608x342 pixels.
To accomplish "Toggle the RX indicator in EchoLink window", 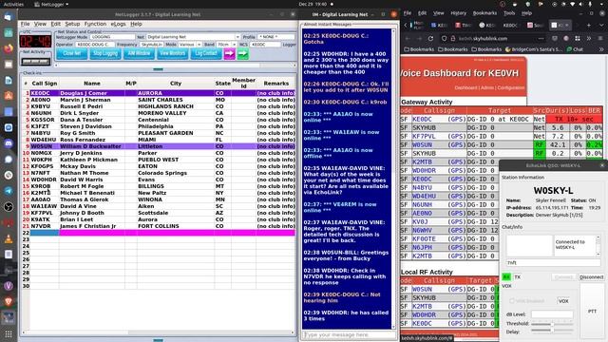I will point(506,276).
